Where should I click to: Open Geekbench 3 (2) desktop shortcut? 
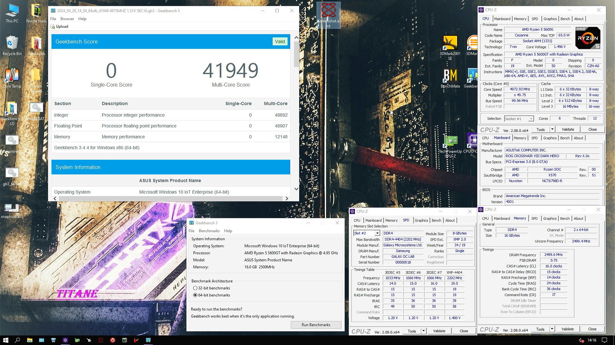click(12, 114)
